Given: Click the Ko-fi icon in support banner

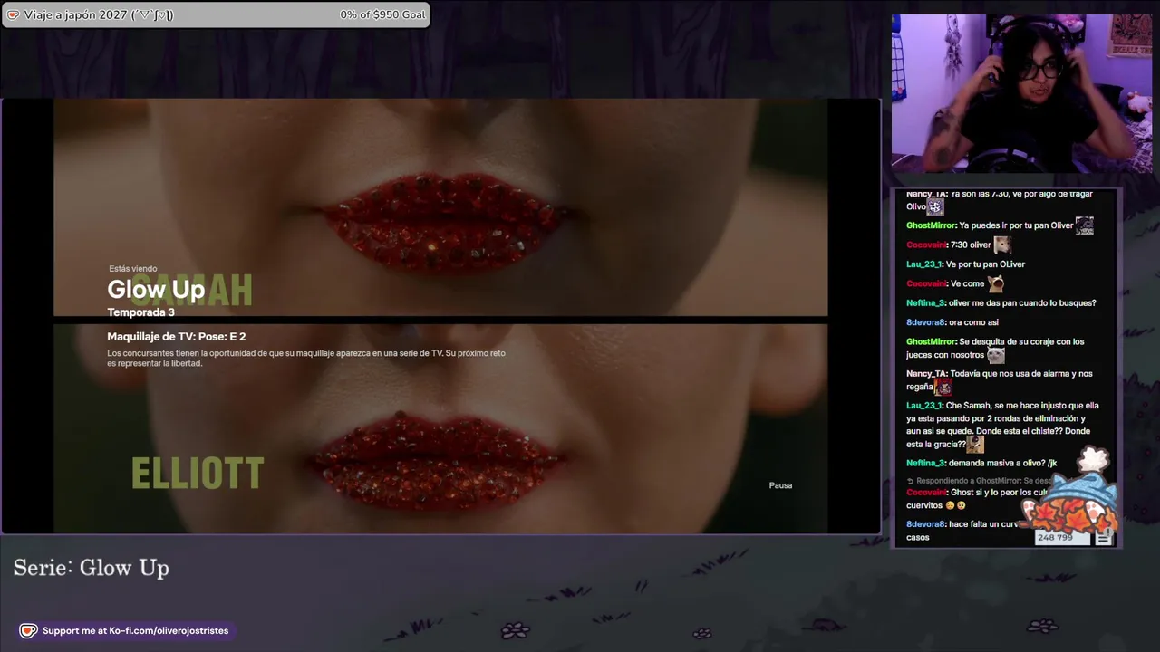Looking at the screenshot, I should (28, 630).
